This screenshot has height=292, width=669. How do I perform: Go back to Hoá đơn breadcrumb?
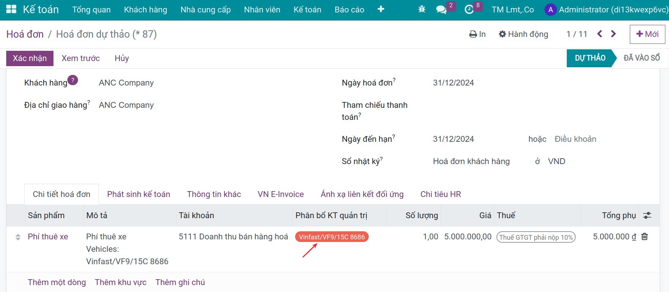click(x=25, y=34)
